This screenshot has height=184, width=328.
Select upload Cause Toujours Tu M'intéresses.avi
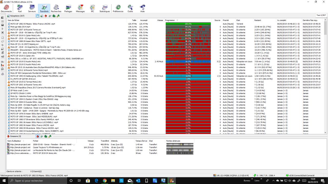[47, 147]
